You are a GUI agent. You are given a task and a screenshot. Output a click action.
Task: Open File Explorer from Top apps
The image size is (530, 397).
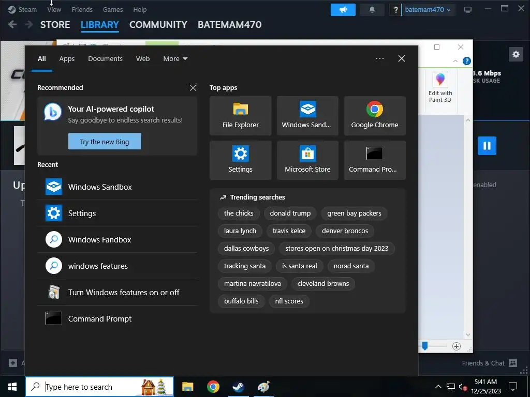pyautogui.click(x=240, y=116)
